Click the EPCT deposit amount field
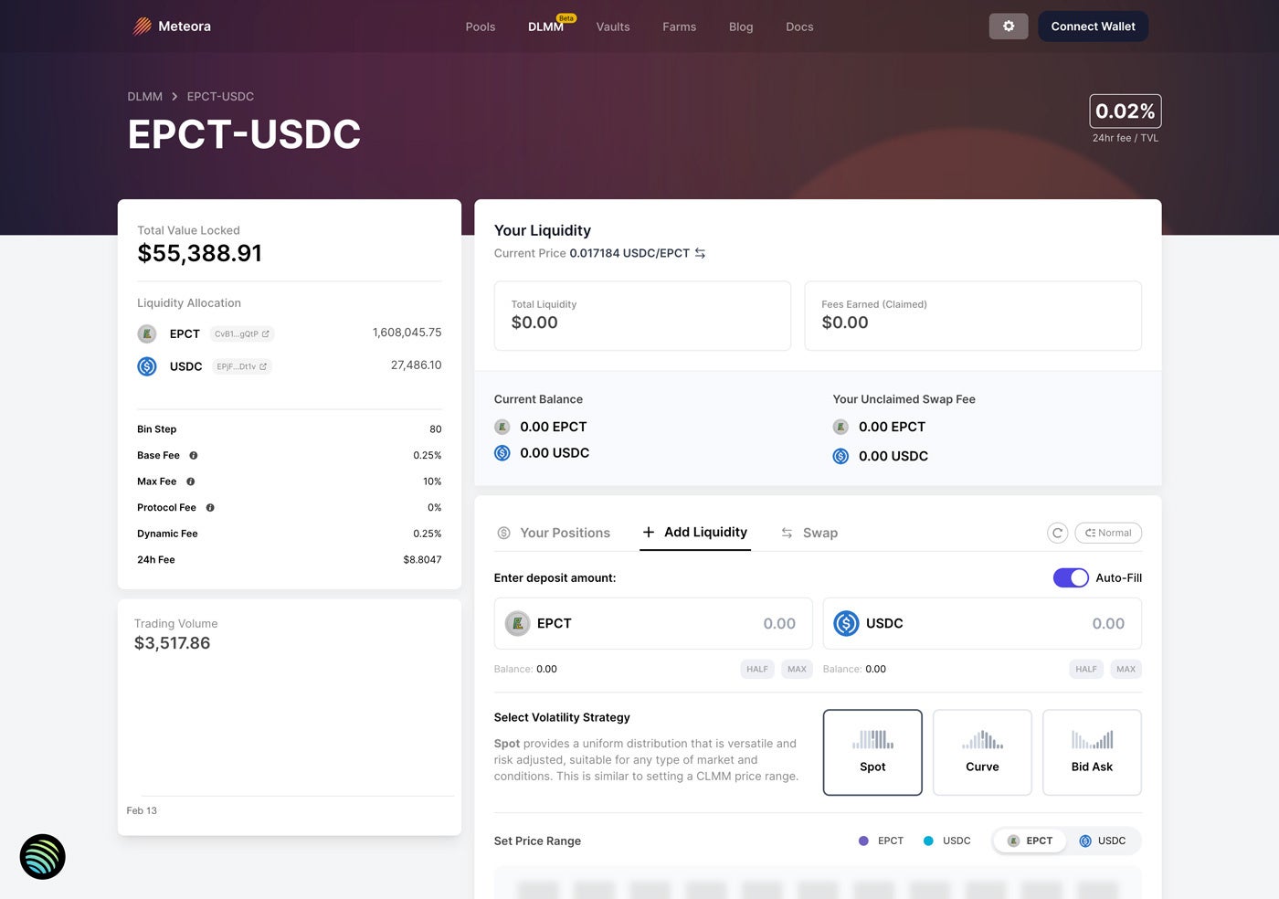This screenshot has width=1279, height=899. [653, 623]
